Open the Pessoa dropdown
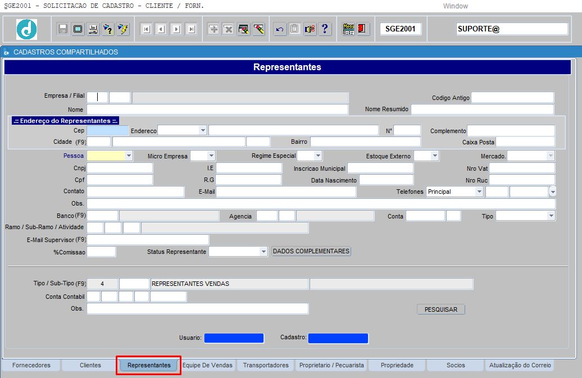 (x=129, y=156)
